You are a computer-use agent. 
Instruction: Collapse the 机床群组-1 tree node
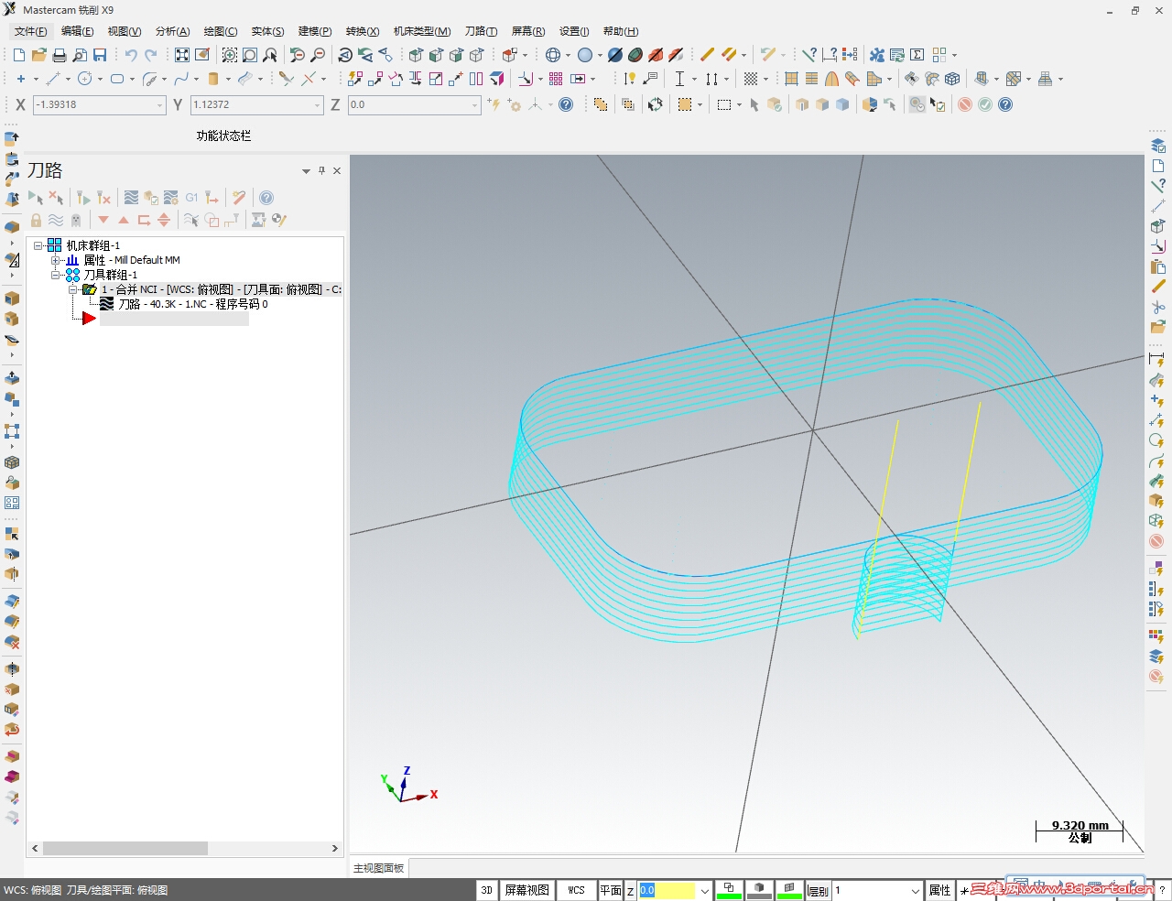pyautogui.click(x=39, y=245)
